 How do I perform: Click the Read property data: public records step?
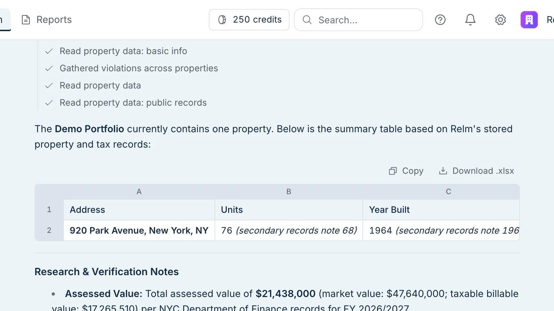(126, 103)
